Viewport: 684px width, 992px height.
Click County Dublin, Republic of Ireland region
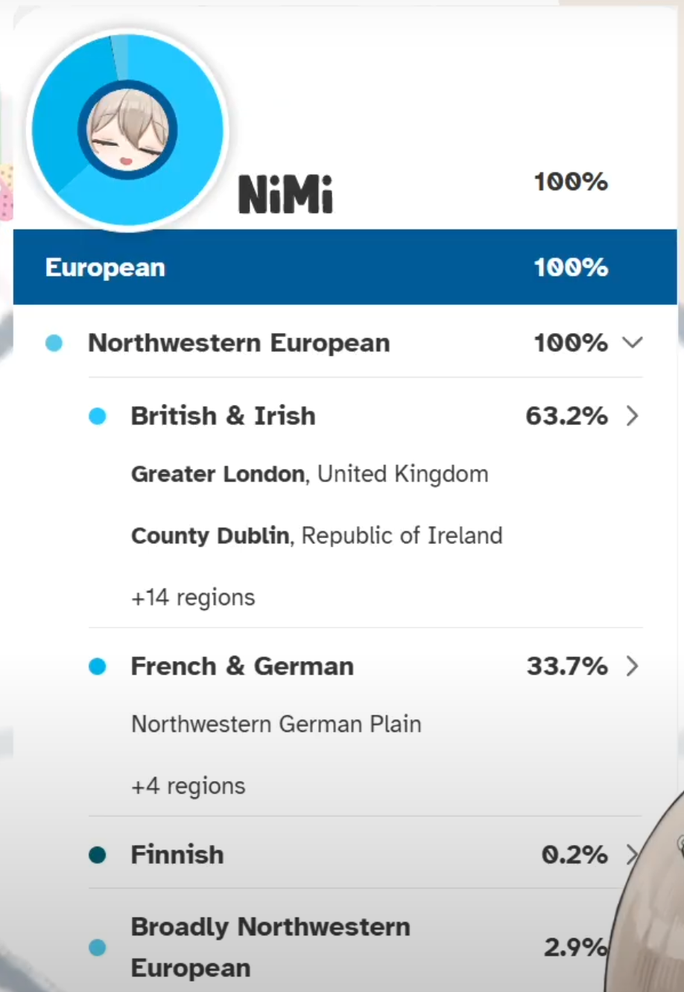pos(317,536)
